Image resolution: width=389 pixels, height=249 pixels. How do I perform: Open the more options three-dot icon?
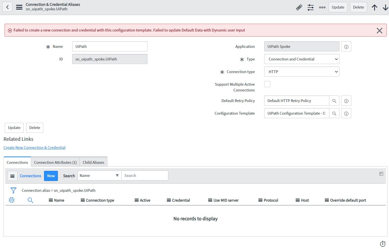point(322,7)
